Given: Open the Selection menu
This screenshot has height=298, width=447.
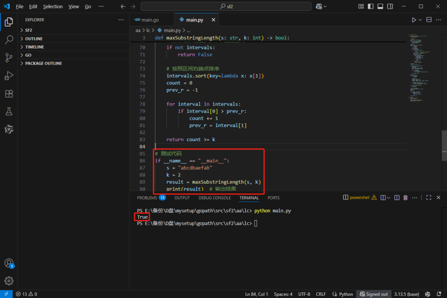Looking at the screenshot, I should [x=53, y=7].
